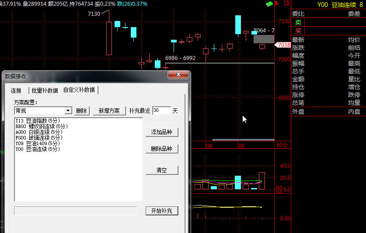Click the 新增方案 button
366x233 pixels.
(109, 111)
